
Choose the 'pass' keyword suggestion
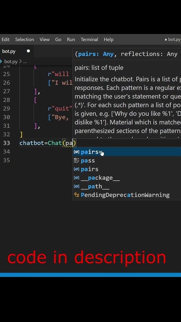127,161
